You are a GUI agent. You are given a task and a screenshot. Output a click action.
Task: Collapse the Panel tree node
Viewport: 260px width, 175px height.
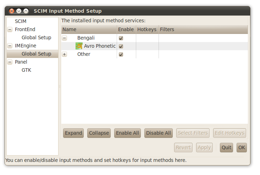point(10,62)
